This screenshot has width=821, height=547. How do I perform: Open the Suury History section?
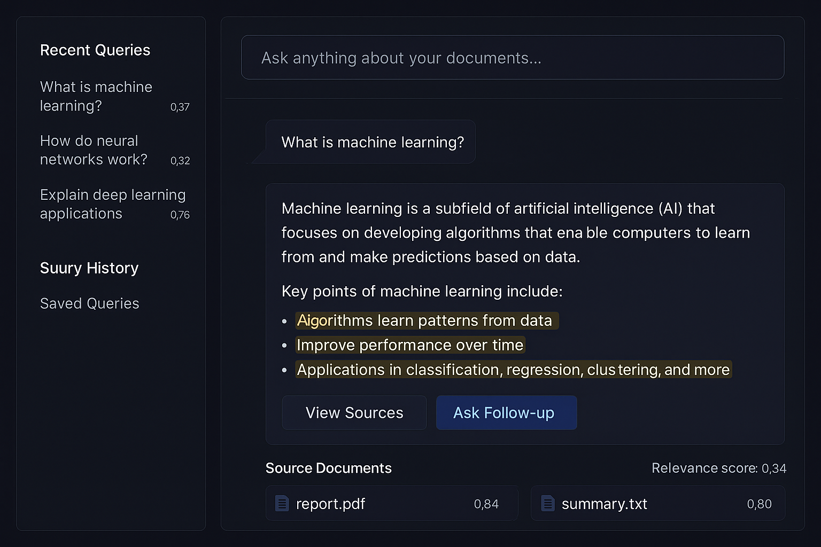click(x=89, y=268)
